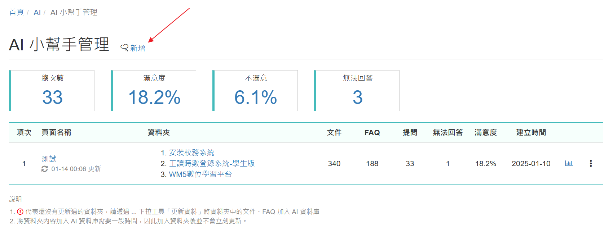
Task: Click the last breadcrumb item AI 小幫手管理
Action: tap(74, 13)
